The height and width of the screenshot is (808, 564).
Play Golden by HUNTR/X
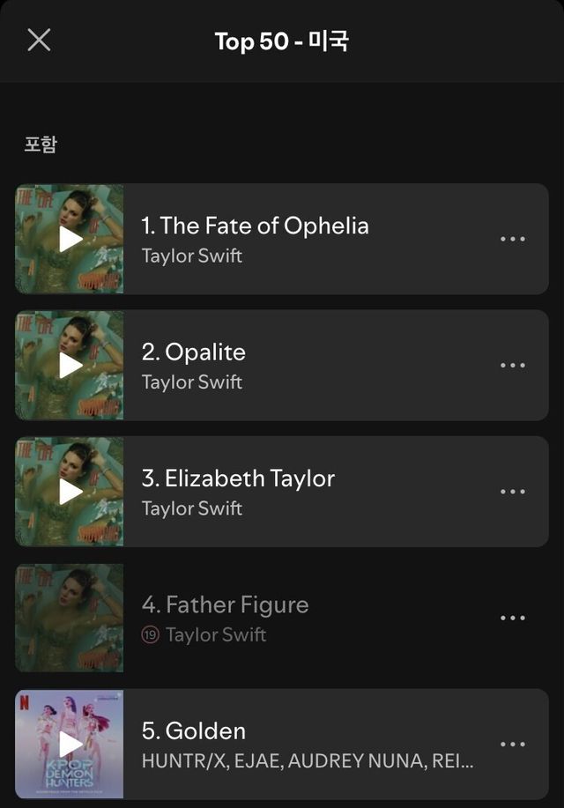pyautogui.click(x=70, y=744)
